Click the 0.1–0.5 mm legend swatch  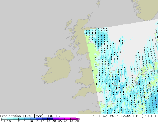4,119
